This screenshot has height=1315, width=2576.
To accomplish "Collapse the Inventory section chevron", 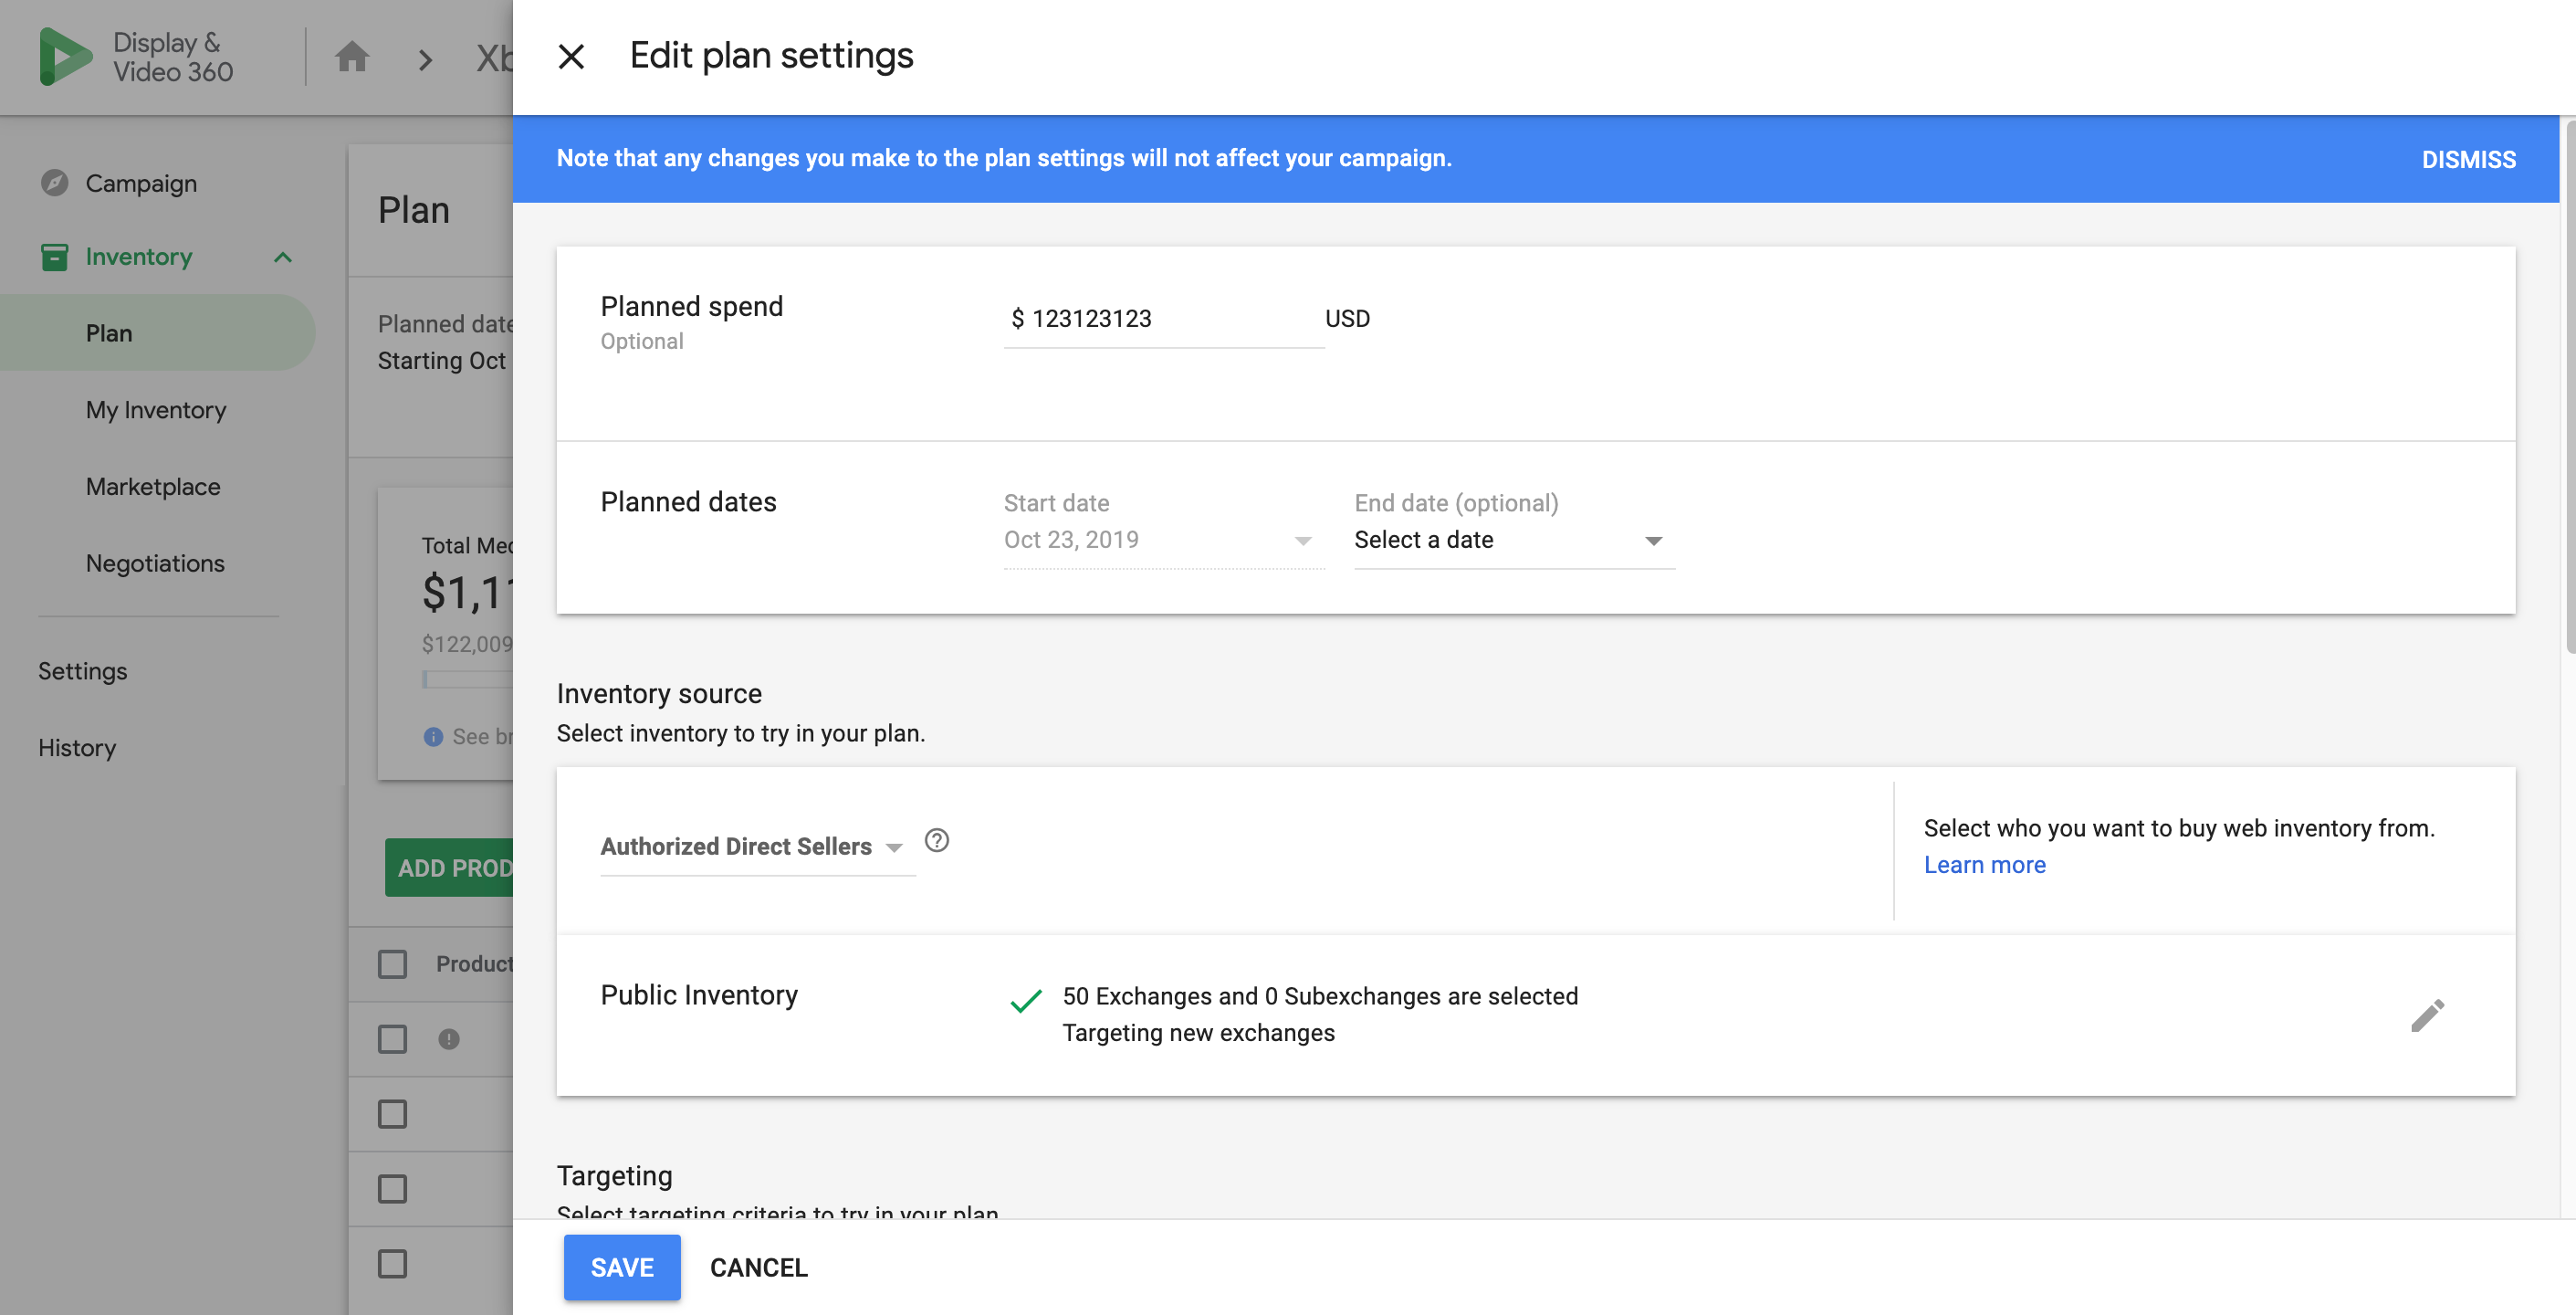I will [283, 258].
